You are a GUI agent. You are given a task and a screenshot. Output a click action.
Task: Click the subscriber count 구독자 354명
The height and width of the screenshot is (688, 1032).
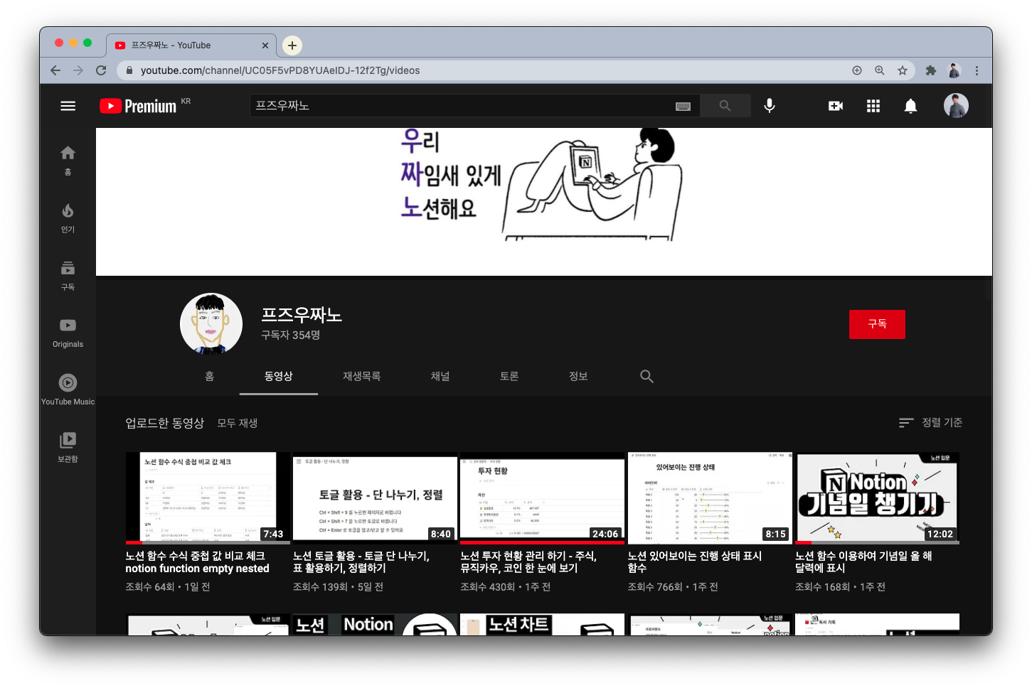point(290,335)
